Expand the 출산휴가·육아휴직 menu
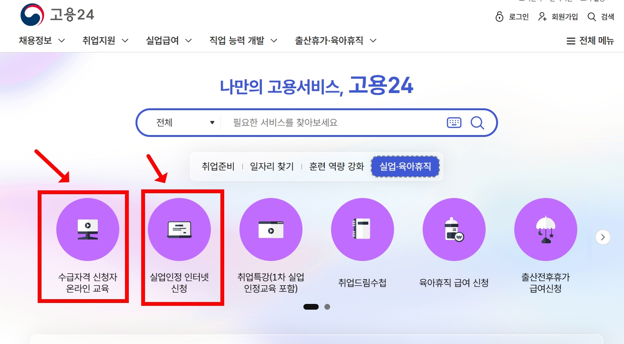The image size is (624, 344). click(336, 41)
